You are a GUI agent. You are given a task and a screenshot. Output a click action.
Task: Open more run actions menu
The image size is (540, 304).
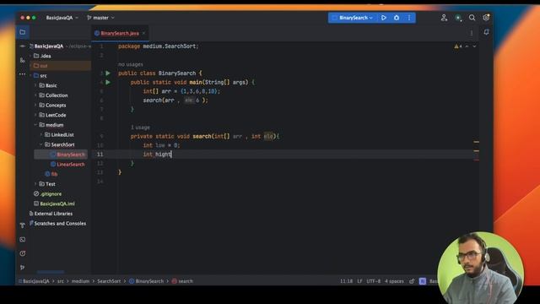pyautogui.click(x=409, y=18)
